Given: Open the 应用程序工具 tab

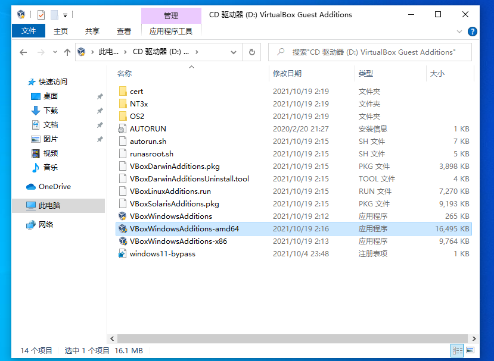Looking at the screenshot, I should pyautogui.click(x=171, y=31).
